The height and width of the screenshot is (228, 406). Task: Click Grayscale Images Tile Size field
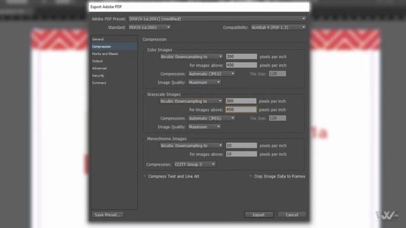tap(277, 118)
